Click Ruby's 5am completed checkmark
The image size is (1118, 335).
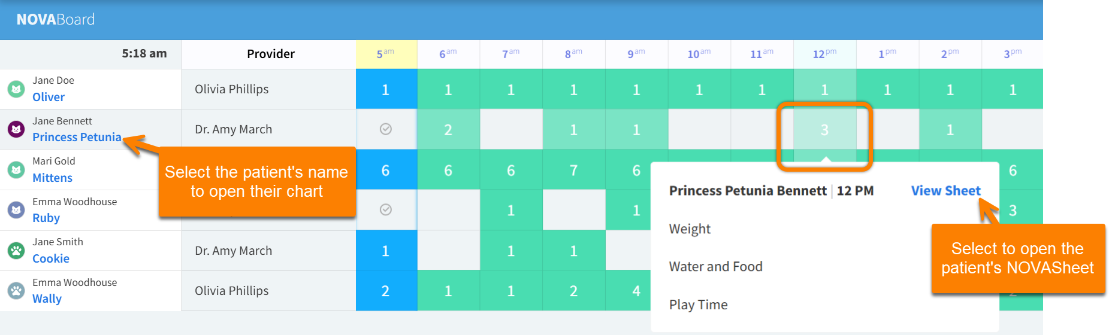click(386, 210)
